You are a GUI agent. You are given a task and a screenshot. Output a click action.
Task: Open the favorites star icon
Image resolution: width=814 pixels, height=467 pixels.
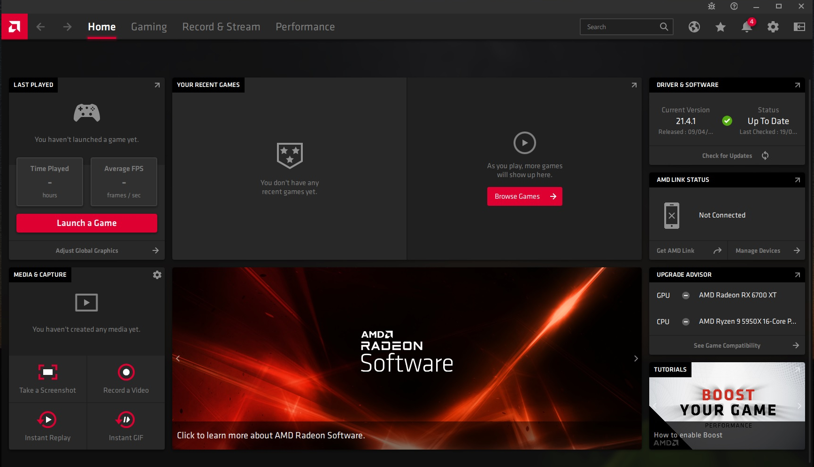pyautogui.click(x=720, y=27)
